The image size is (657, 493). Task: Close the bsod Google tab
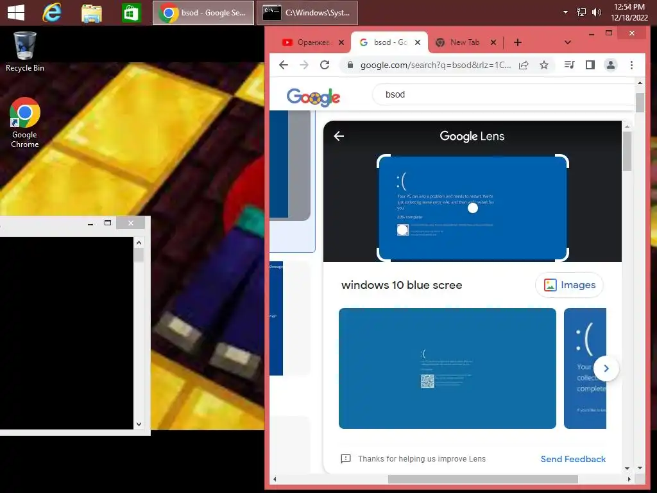417,42
